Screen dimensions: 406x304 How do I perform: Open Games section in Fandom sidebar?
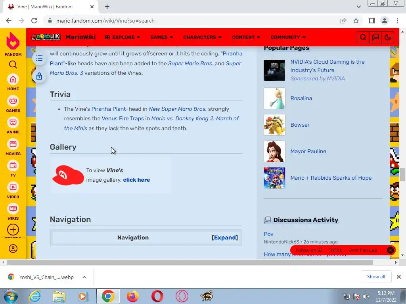[x=13, y=104]
